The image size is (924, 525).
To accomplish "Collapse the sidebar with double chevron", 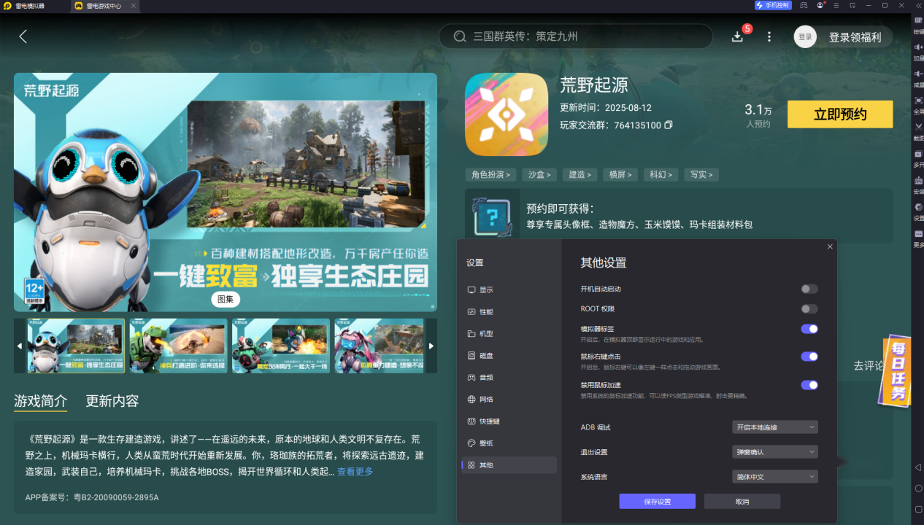I will 917,5.
